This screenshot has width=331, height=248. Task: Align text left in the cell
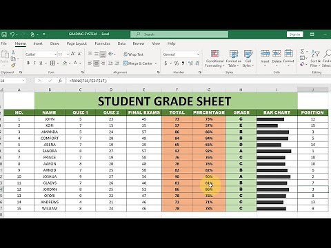tap(90, 63)
